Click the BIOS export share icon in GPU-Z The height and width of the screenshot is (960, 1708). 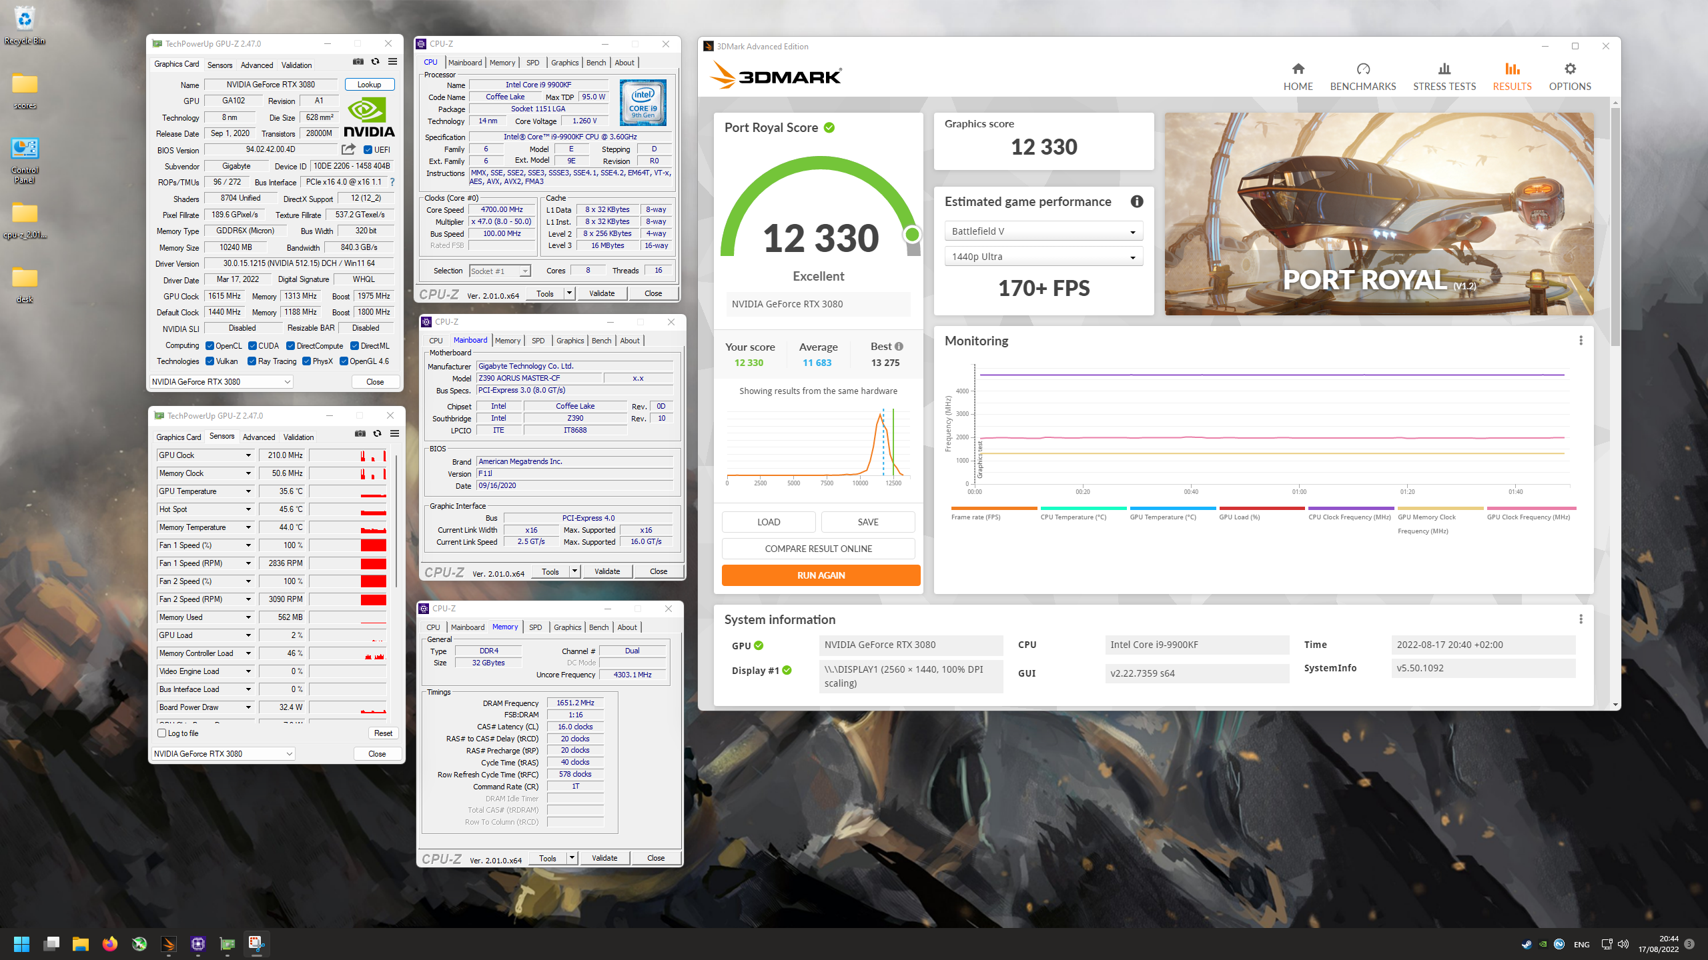(348, 149)
